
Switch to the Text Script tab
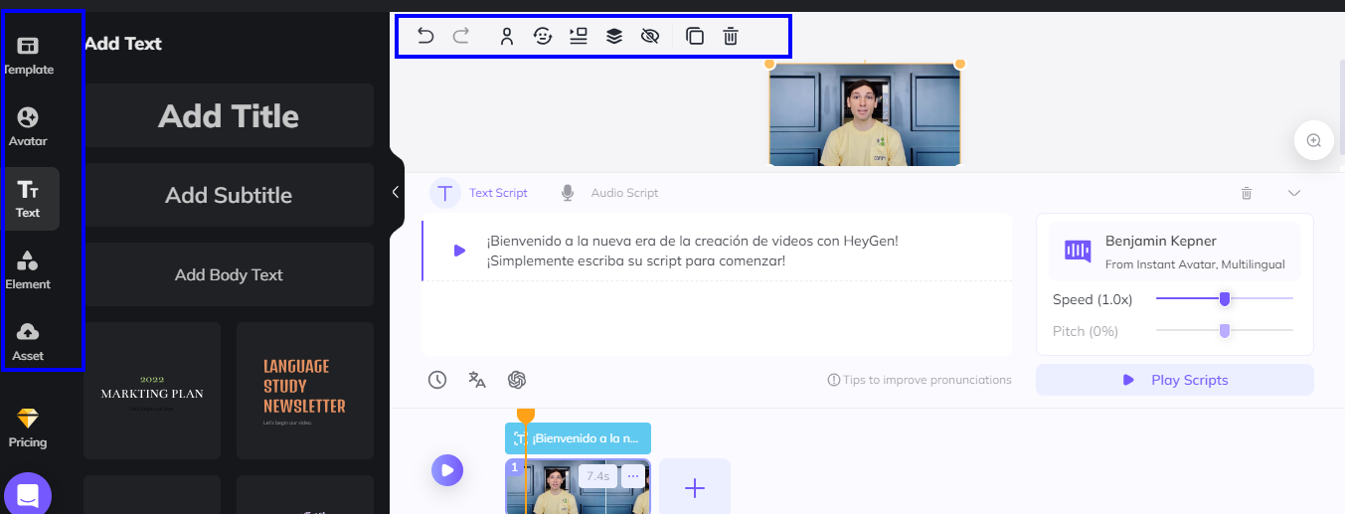480,193
